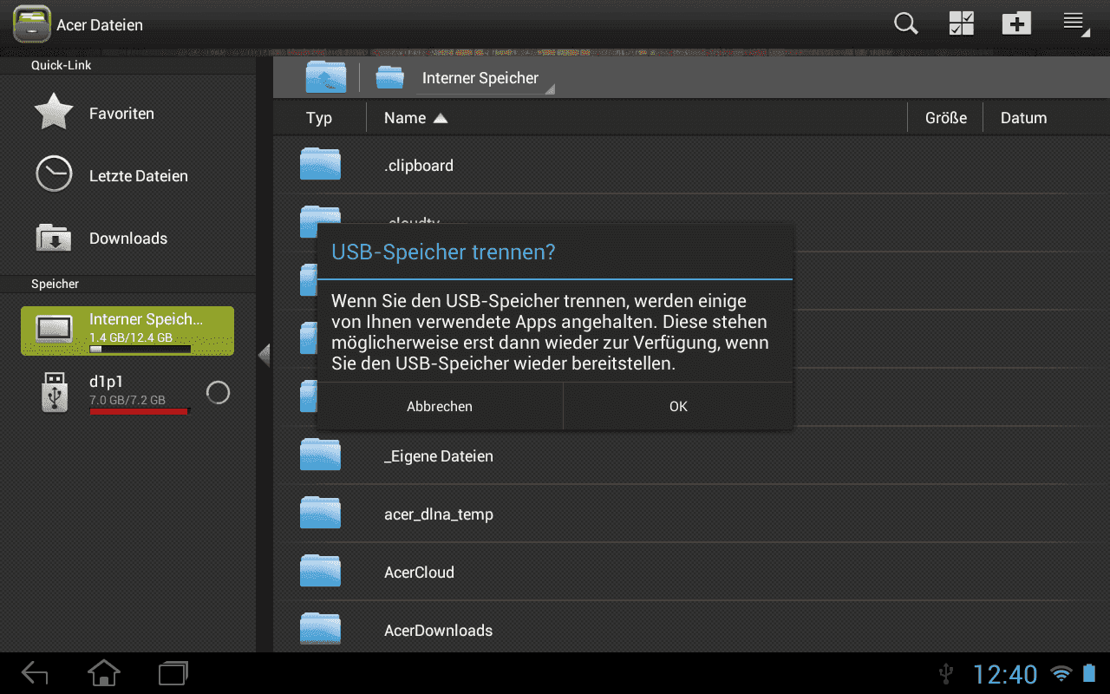Tap the recent apps navigation button
Screen dimensions: 1110x694
point(173,673)
